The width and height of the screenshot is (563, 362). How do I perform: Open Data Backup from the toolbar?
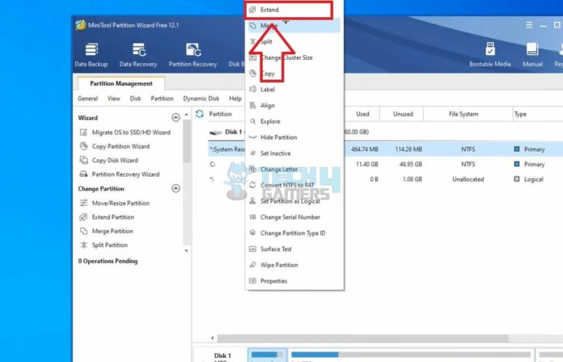pyautogui.click(x=91, y=55)
